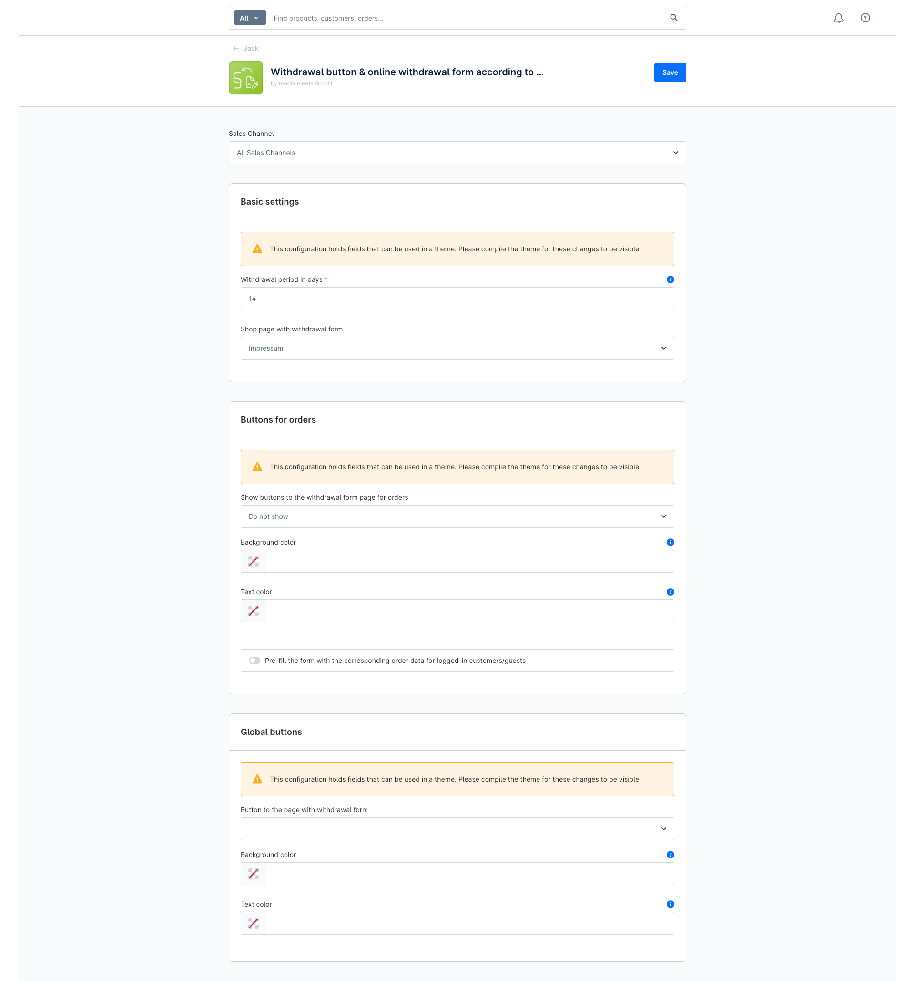The height and width of the screenshot is (981, 915).
Task: Show help for Global buttons Background color
Action: pos(670,855)
